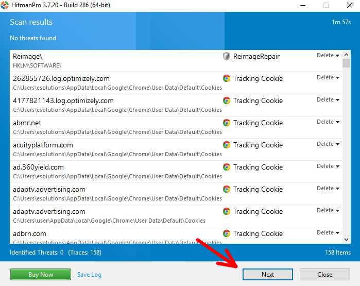Open Delete dropdown for 4177821143.log.optimizely.com
Viewport: 360px width, 286px height.
point(328,99)
